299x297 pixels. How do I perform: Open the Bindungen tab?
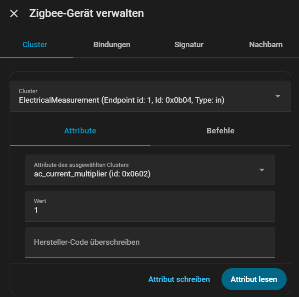click(x=111, y=45)
